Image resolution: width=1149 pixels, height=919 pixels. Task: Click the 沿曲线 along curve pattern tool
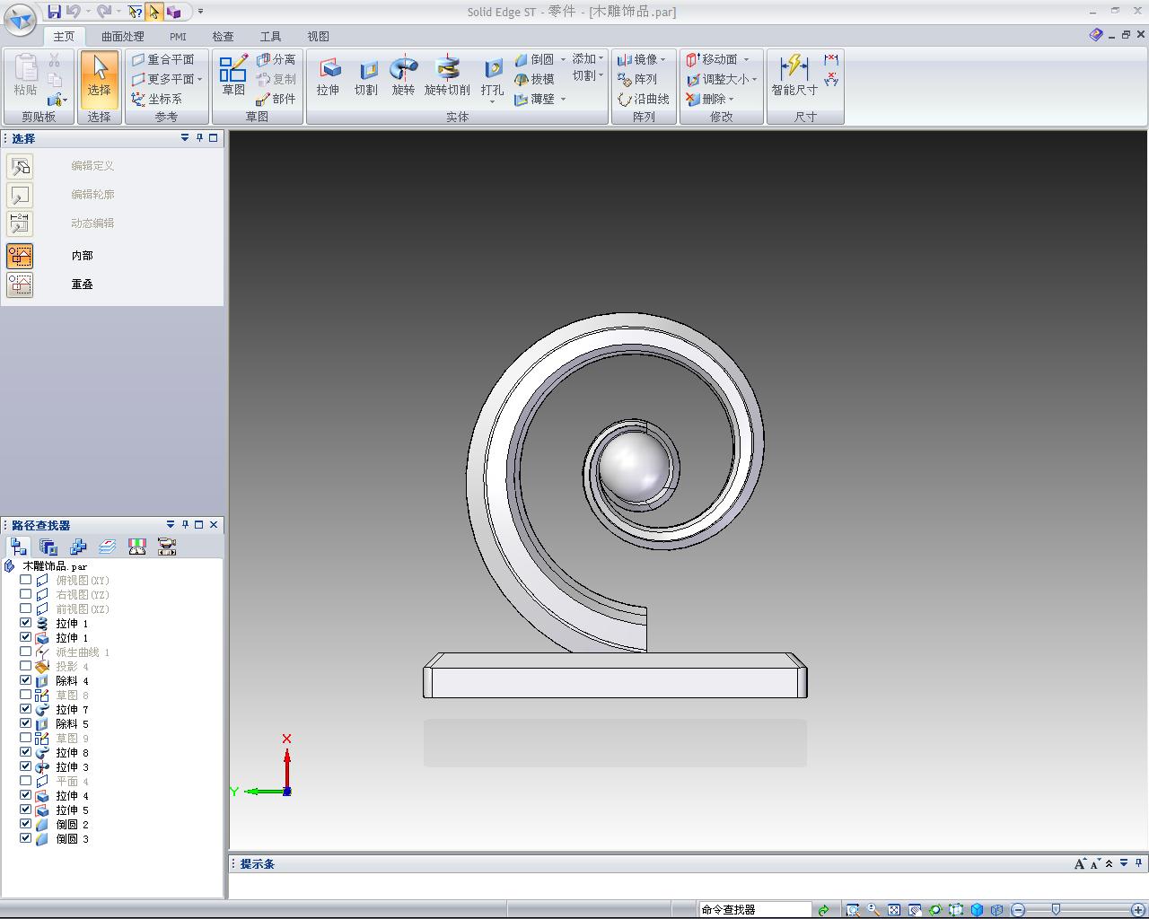pos(644,99)
